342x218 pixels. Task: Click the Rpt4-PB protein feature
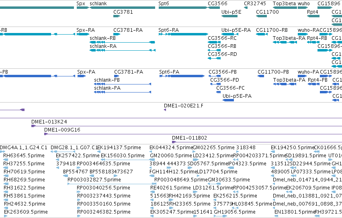[313, 84]
